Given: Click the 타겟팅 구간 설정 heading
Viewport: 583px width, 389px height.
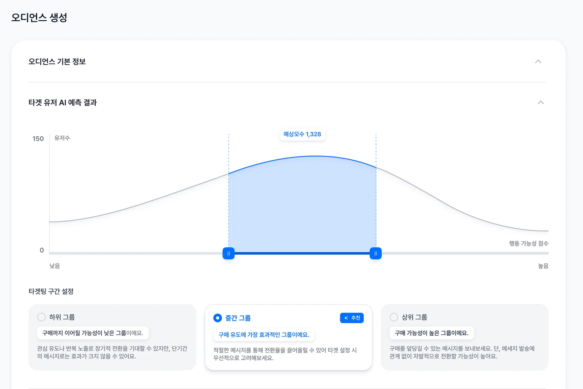Looking at the screenshot, I should 51,292.
